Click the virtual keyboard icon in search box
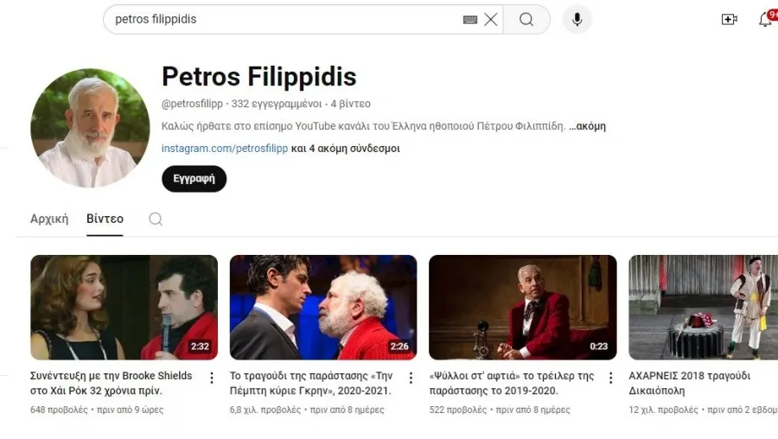Screen dimensions: 778x439 pos(470,19)
